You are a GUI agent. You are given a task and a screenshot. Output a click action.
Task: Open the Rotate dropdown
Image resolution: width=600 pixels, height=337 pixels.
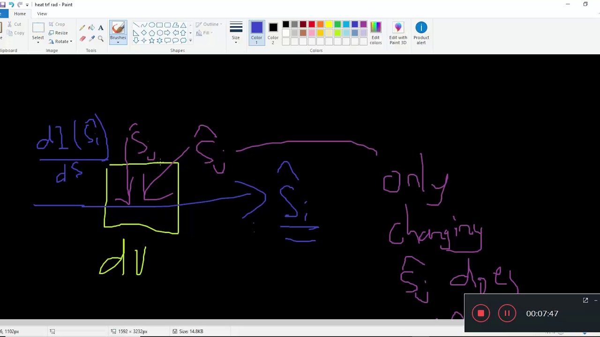(60, 41)
